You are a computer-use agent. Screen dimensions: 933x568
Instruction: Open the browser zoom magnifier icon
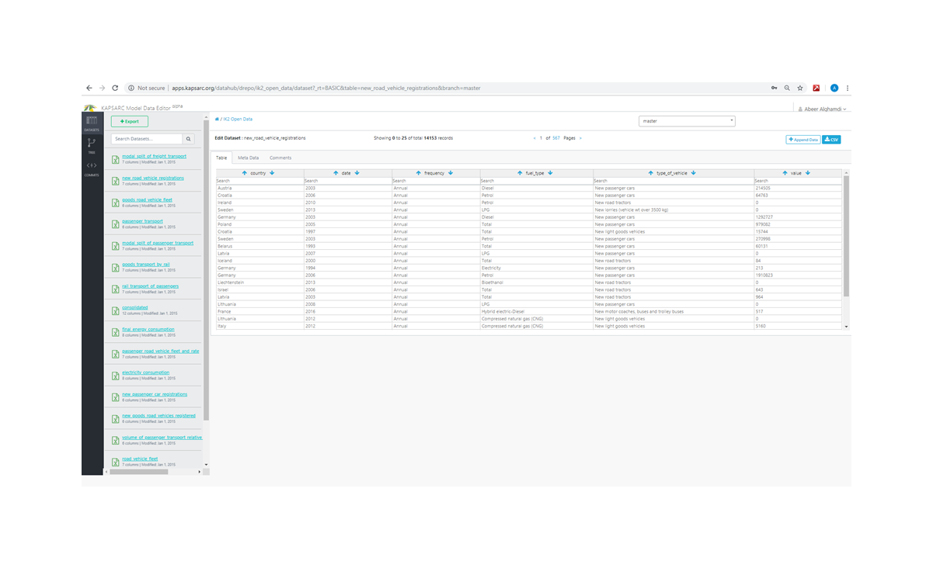(787, 88)
